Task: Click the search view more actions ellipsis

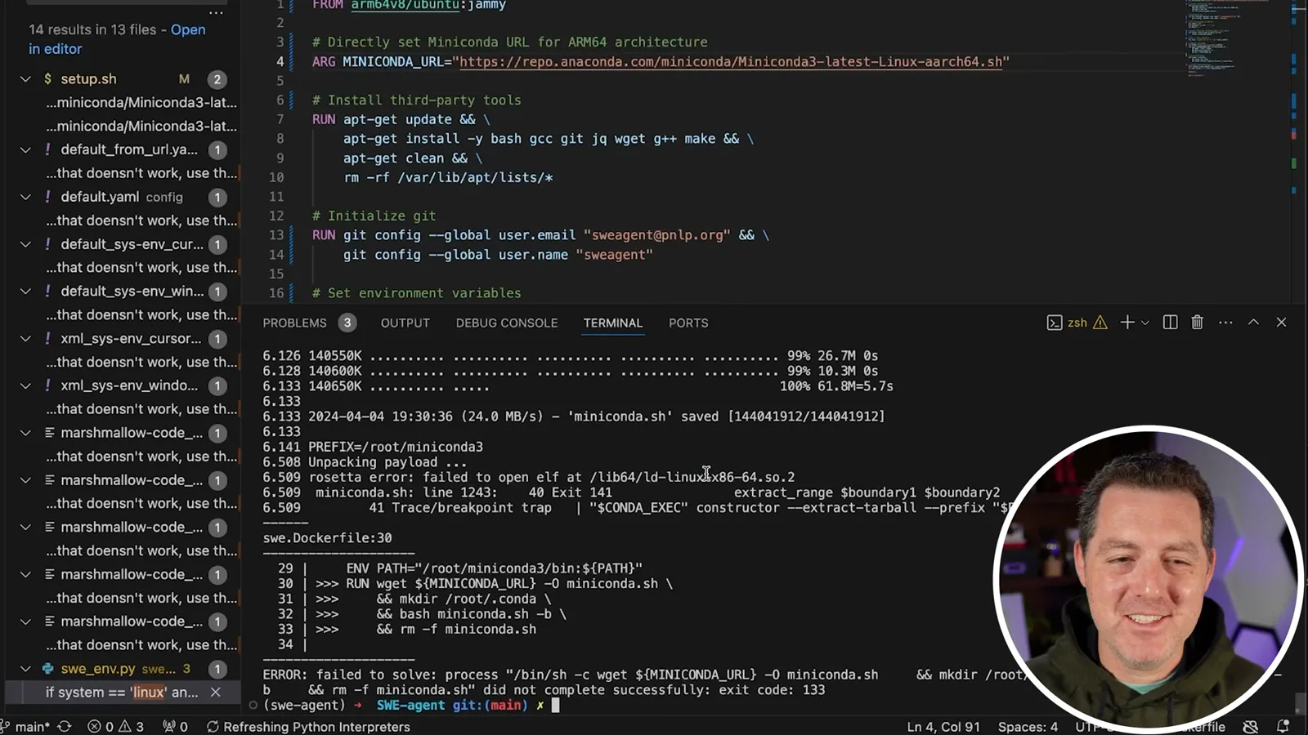Action: 216,13
